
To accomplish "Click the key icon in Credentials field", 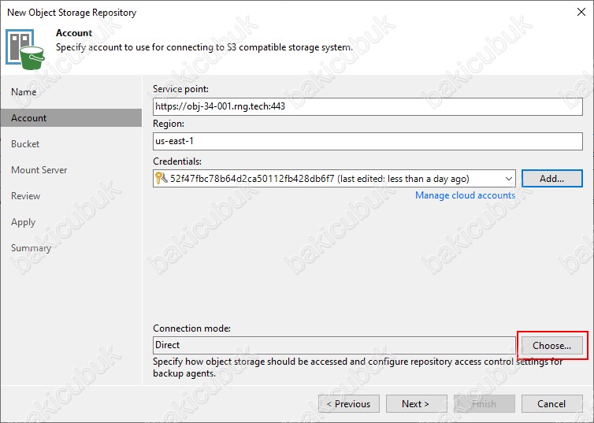I will (161, 178).
